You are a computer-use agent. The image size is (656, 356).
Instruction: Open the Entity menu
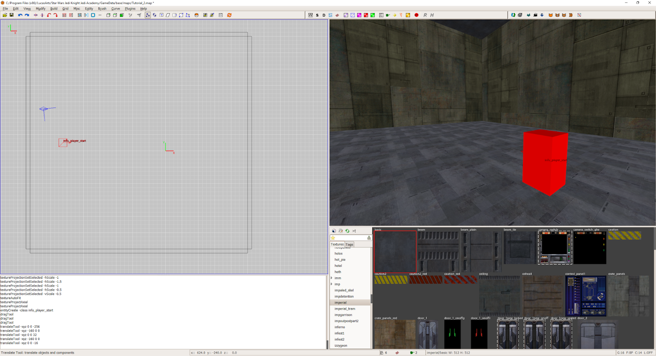(x=89, y=9)
